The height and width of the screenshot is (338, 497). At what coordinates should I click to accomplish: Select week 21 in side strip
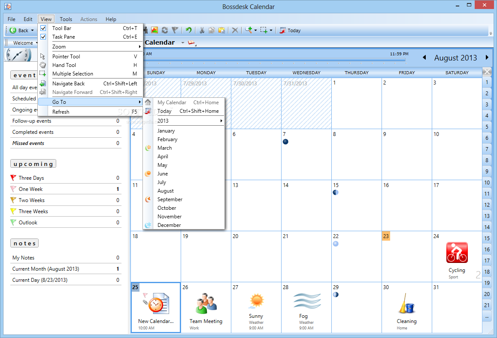(x=487, y=305)
